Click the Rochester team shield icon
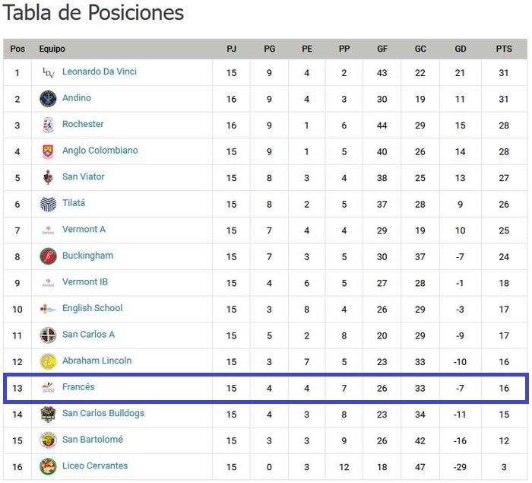Viewport: 532px width, 483px height. (x=48, y=125)
